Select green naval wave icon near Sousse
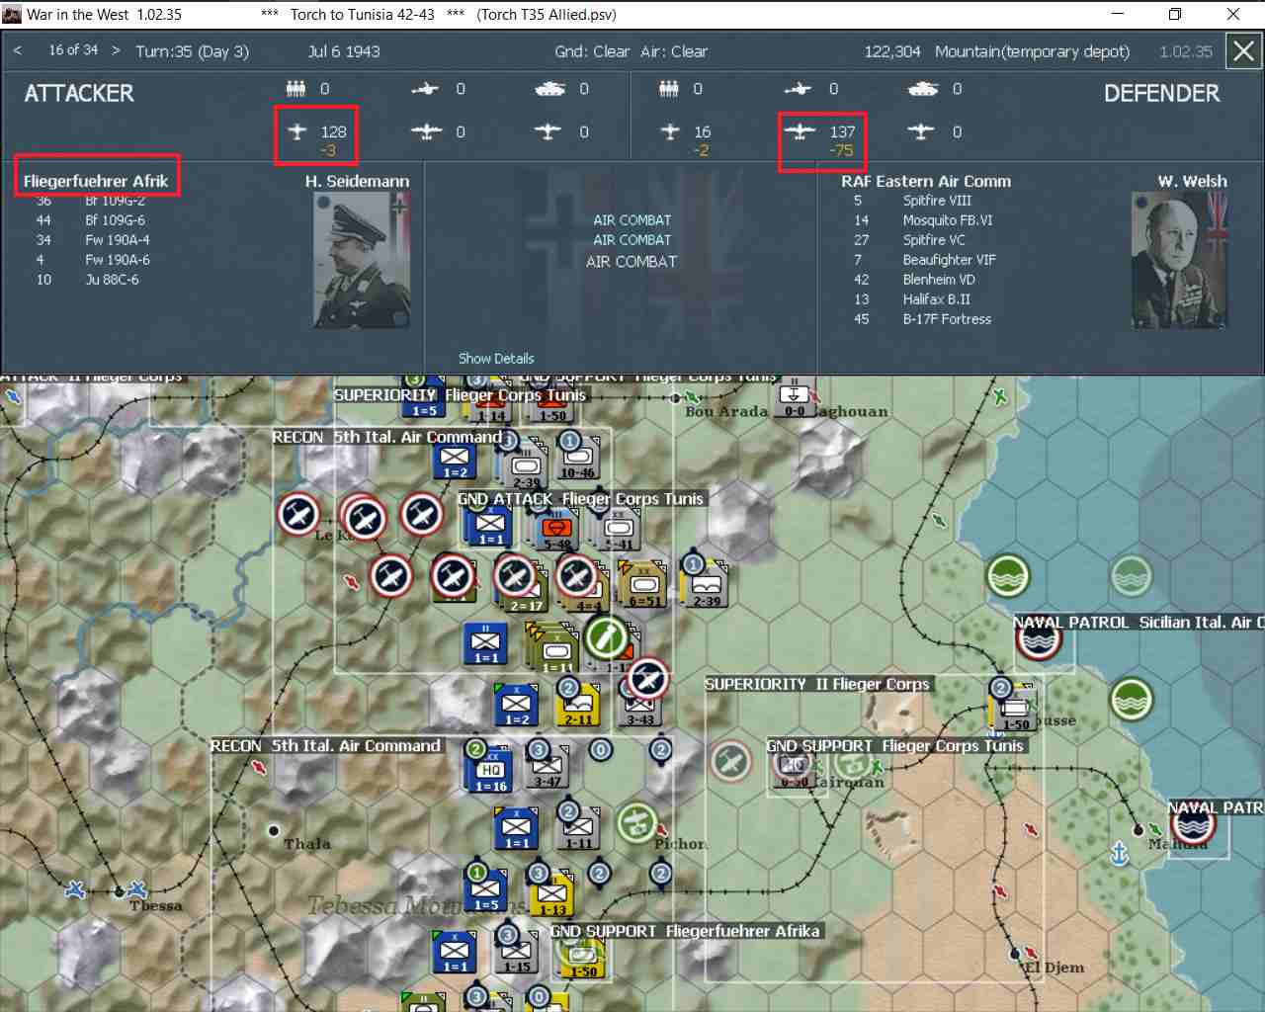Viewport: 1265px width, 1012px height. (1131, 700)
